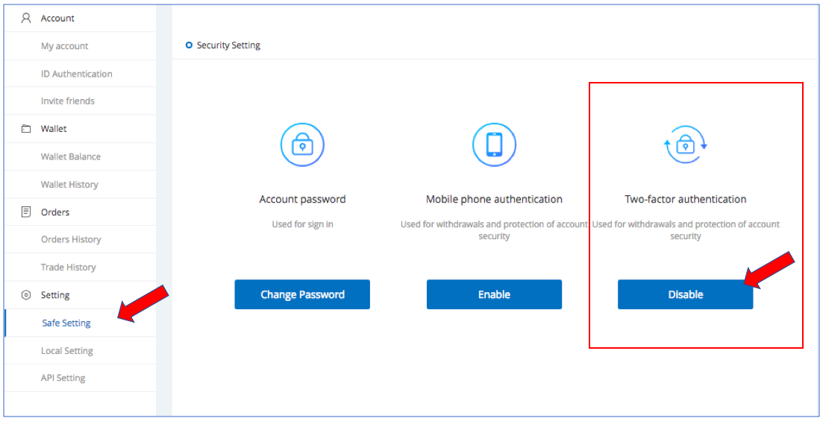Click the Orders document icon
The height and width of the screenshot is (421, 823).
coord(26,212)
